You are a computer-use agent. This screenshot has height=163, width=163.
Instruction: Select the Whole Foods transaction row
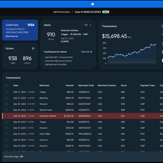point(83,110)
